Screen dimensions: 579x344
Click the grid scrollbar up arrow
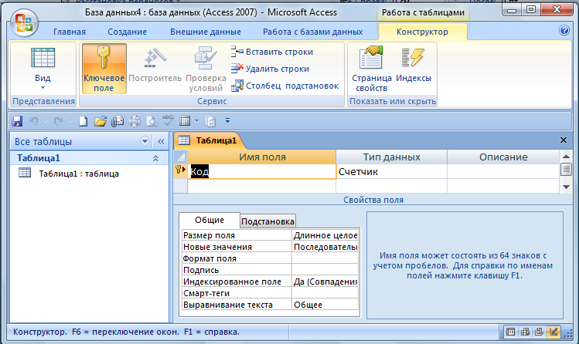[566, 157]
